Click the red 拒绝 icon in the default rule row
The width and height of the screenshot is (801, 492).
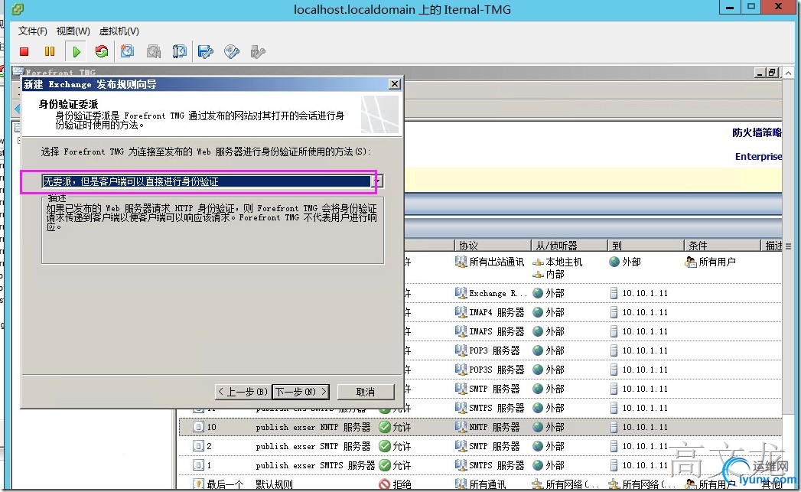point(384,484)
